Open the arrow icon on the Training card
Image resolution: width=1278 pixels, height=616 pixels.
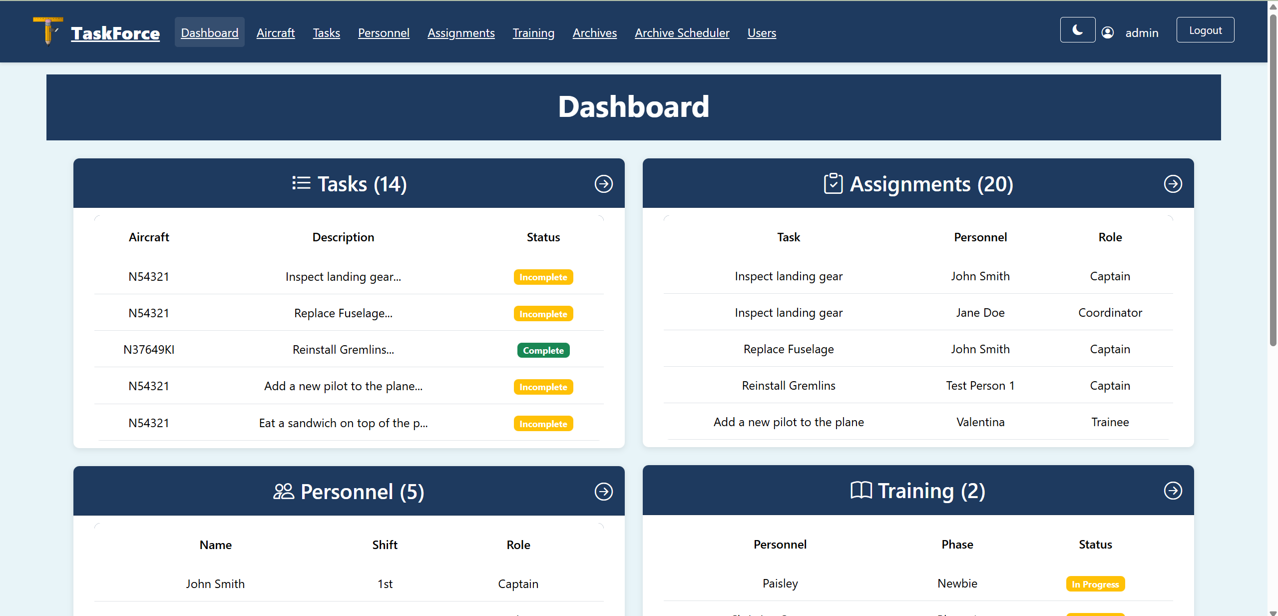(x=1173, y=491)
